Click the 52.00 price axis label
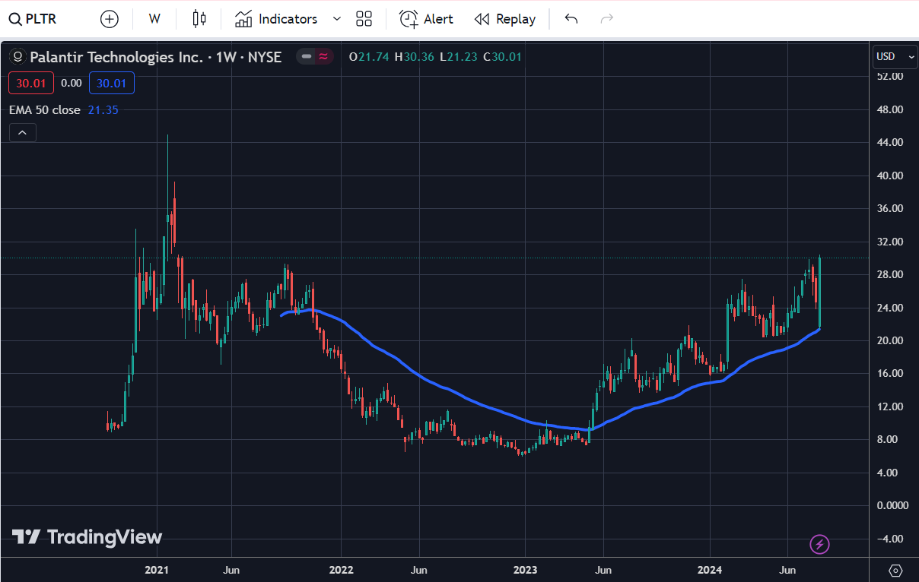 click(x=889, y=76)
